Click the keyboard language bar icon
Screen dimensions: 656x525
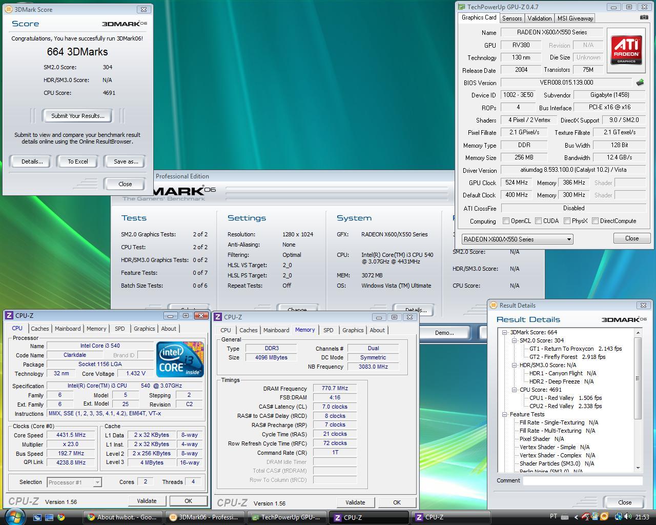tap(565, 517)
